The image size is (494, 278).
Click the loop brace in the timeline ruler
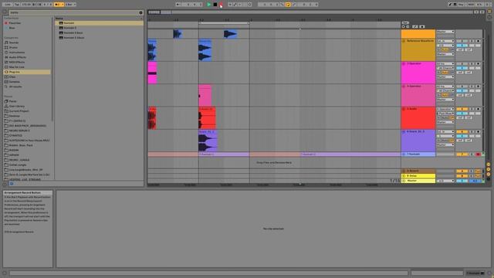[x=224, y=23]
